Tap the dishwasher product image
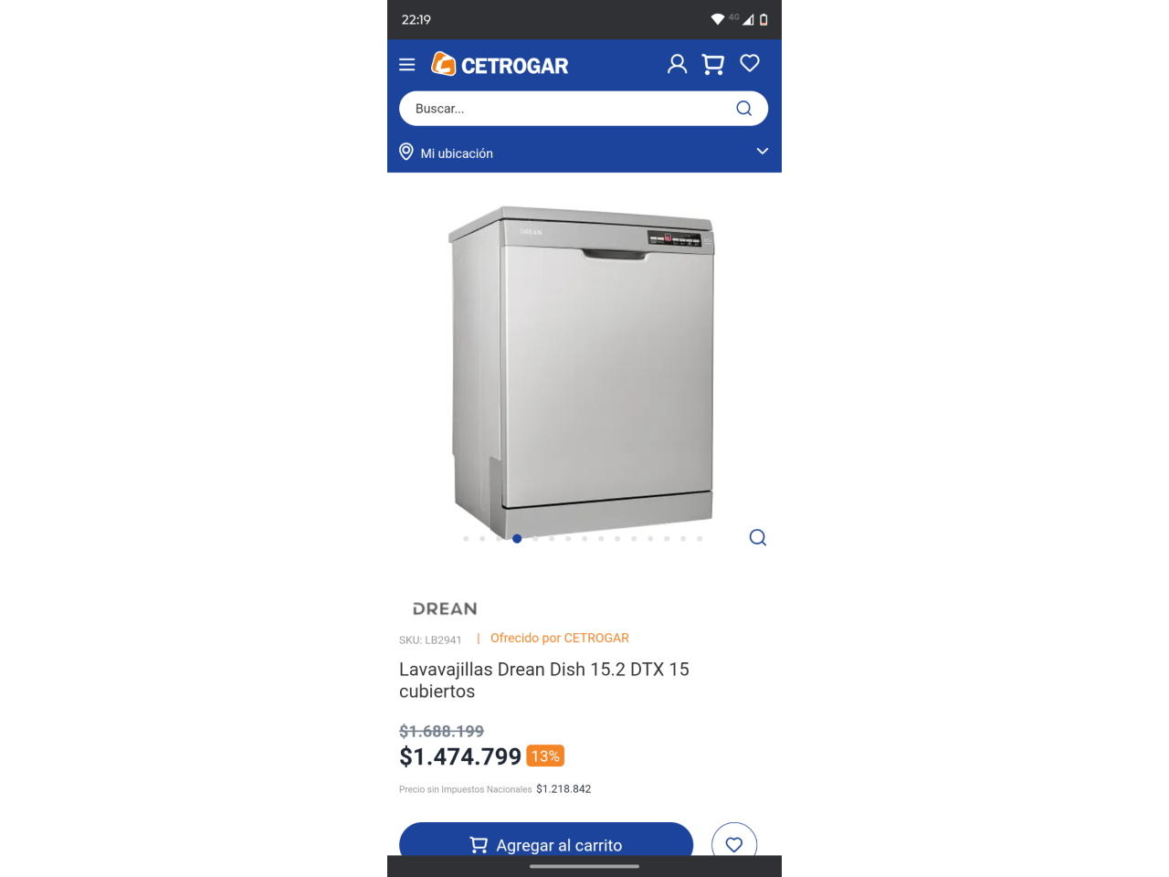Viewport: 1169px width, 877px height. coord(583,370)
